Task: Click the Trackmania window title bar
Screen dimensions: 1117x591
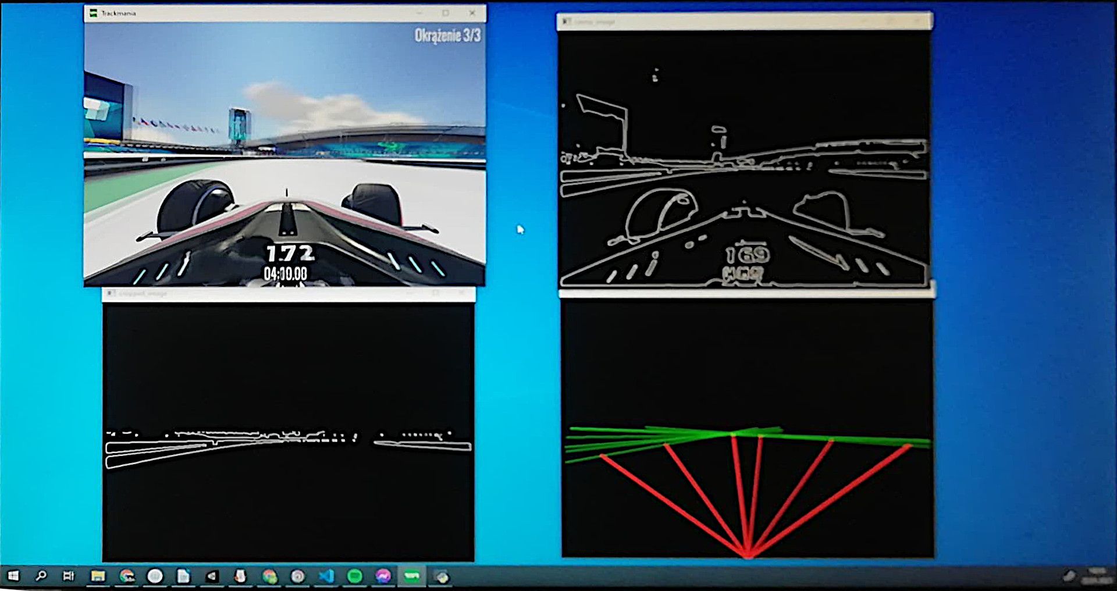Action: coord(262,13)
